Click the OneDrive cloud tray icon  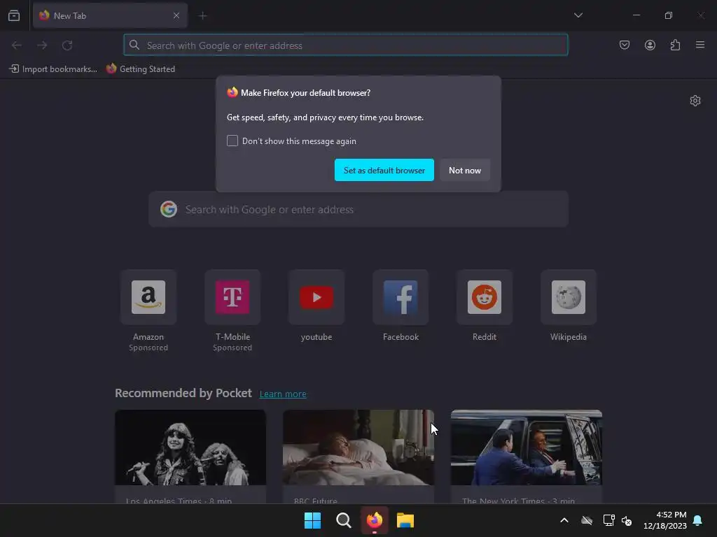point(587,520)
